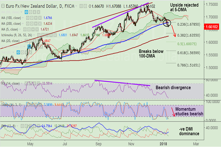
Task: Remove MA (200, close) with its X icon
Action: pyautogui.click(x=40, y=24)
